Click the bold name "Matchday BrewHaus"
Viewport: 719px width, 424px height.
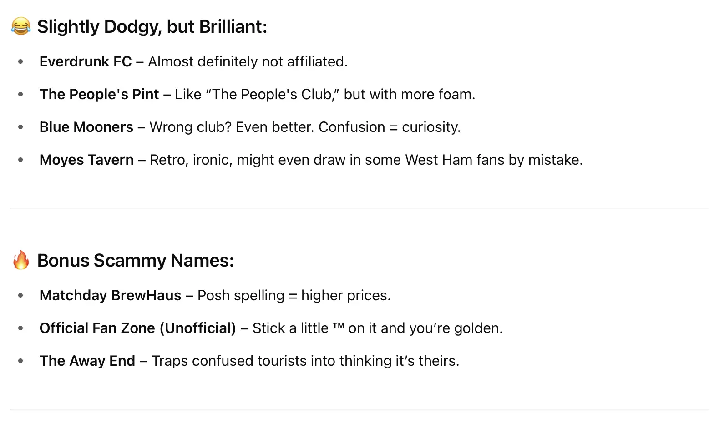click(111, 295)
